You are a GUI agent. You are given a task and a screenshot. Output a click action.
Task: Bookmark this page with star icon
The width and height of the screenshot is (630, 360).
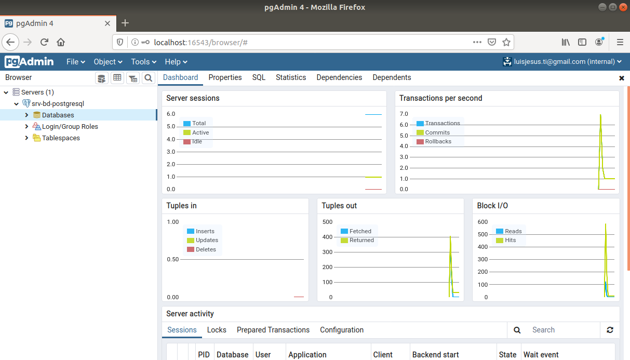506,42
